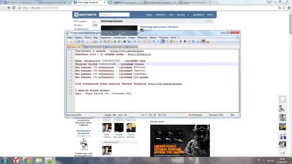
Task: Click 'Случайный Legendary' on line 8
Action: [133, 74]
